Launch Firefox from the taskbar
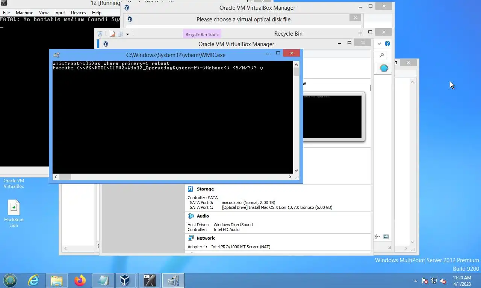The image size is (481, 288). pyautogui.click(x=80, y=280)
